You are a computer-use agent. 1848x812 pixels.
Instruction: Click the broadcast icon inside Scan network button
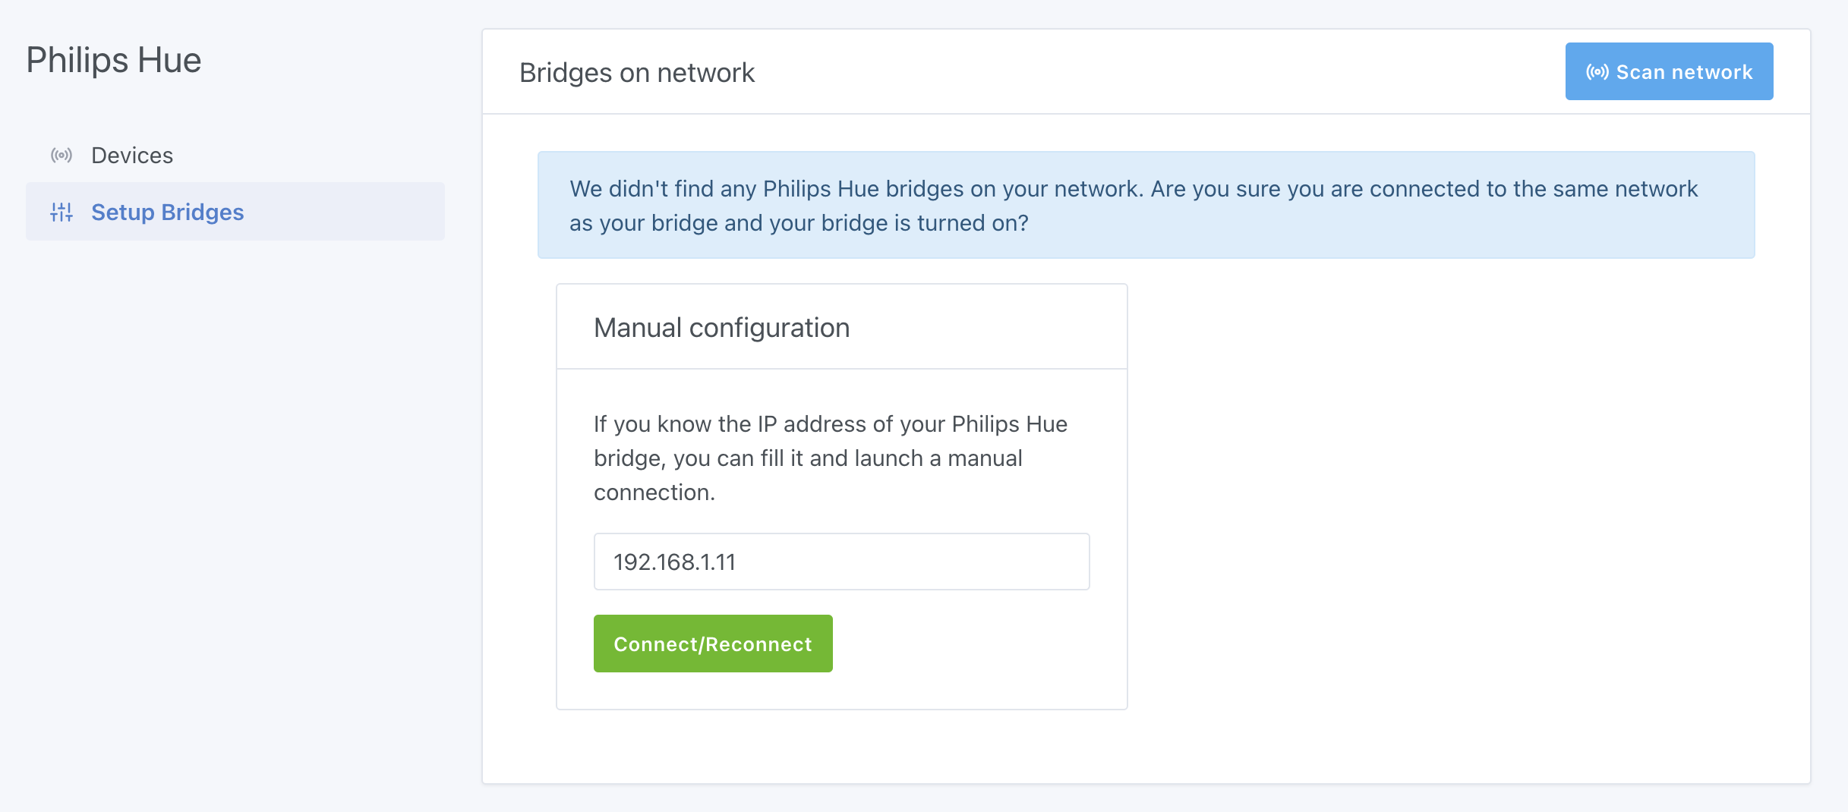(x=1598, y=71)
